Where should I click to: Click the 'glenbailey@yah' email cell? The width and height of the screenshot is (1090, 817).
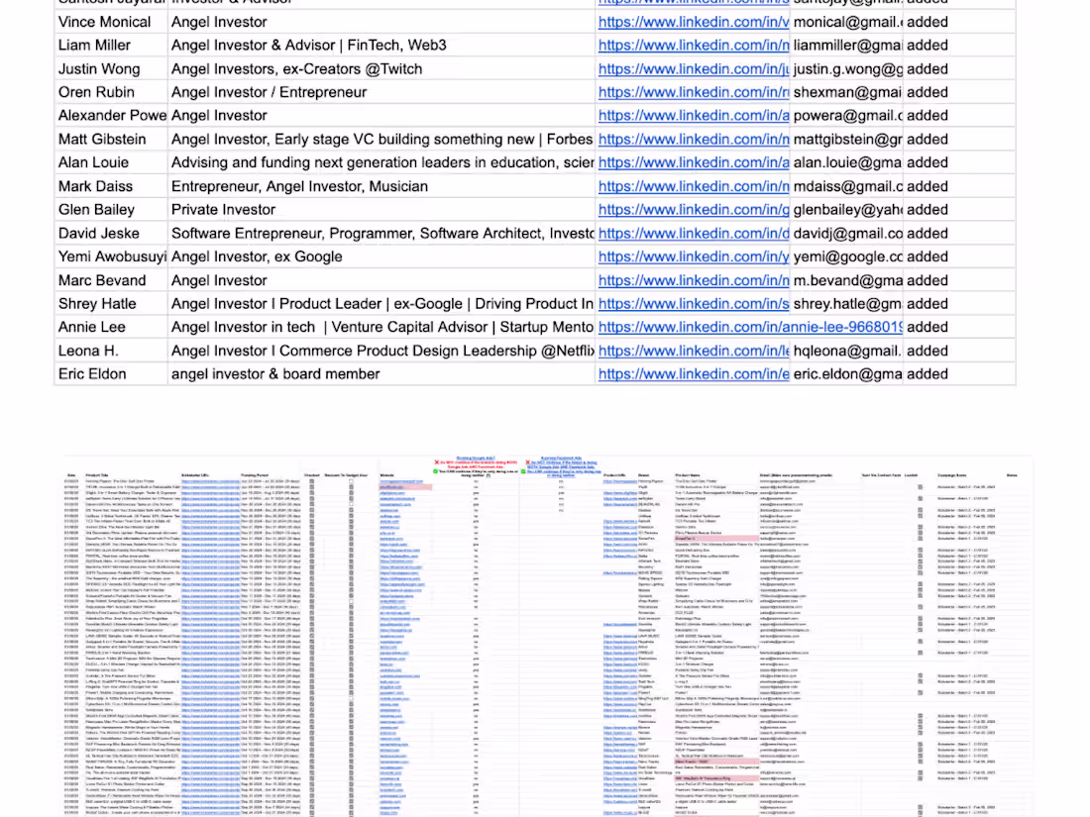point(846,210)
